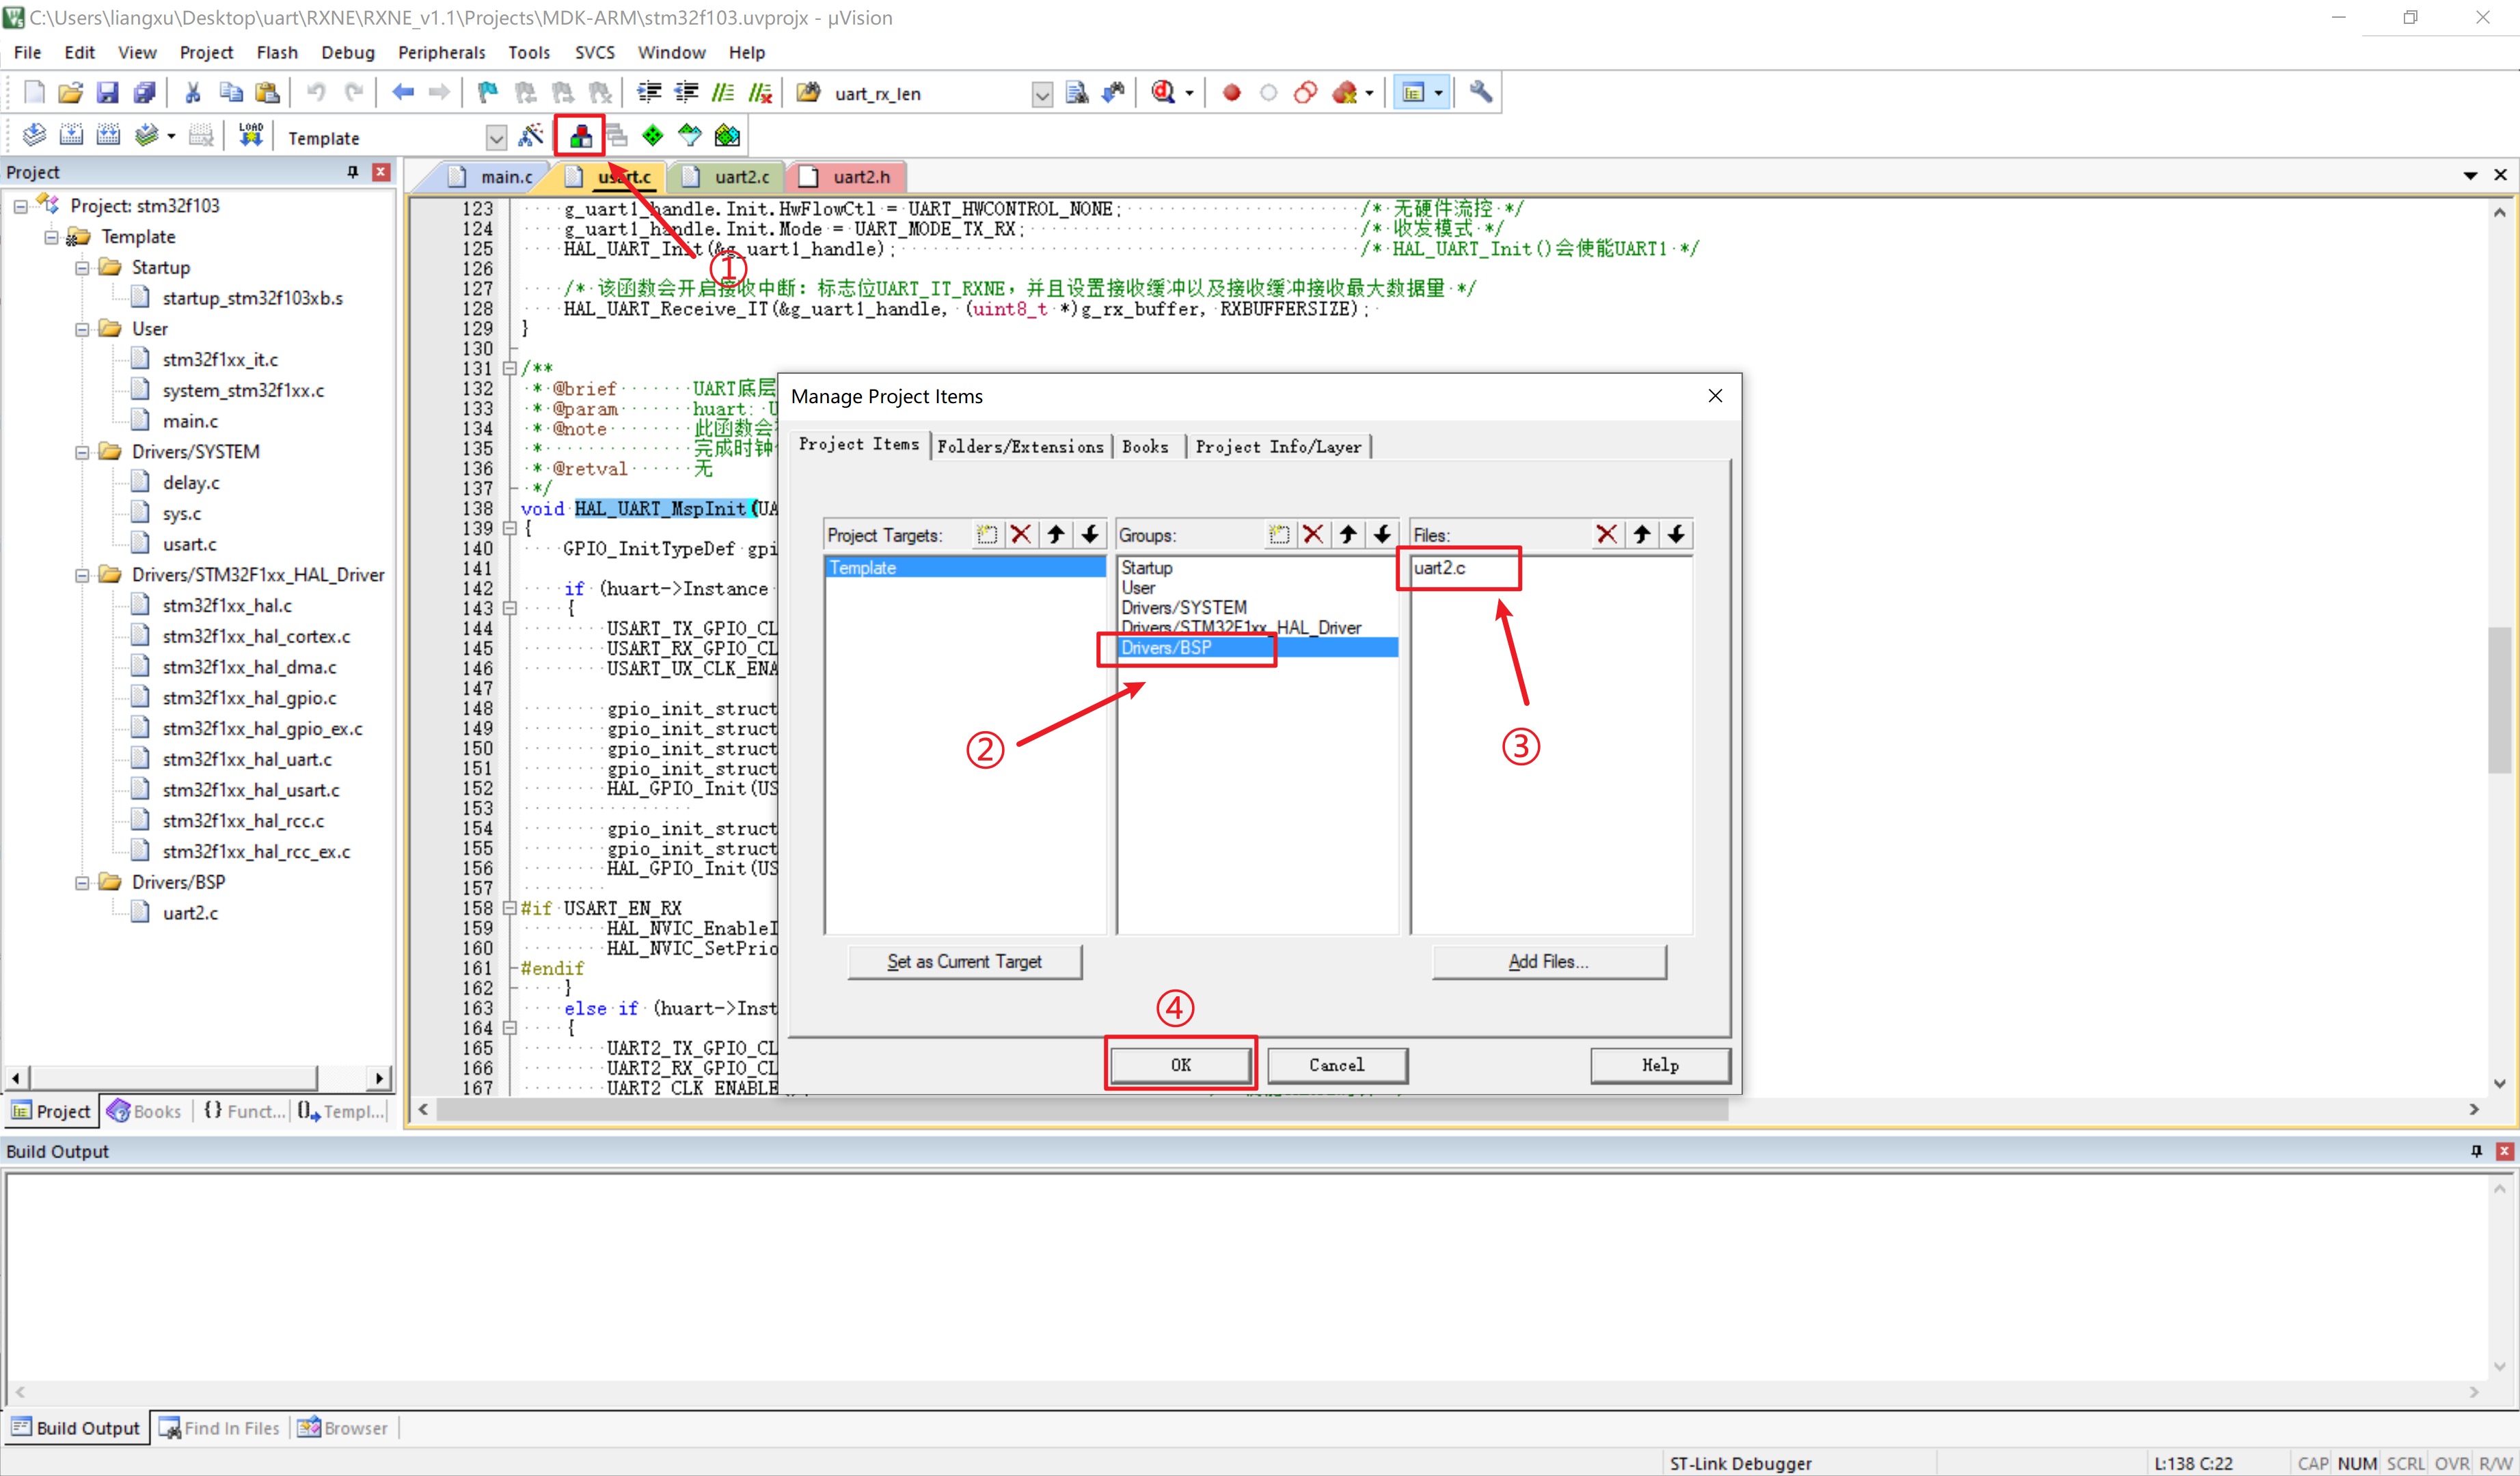Toggle Project panel auto-hide pin
Viewport: 2520px width, 1476px height.
tap(353, 172)
